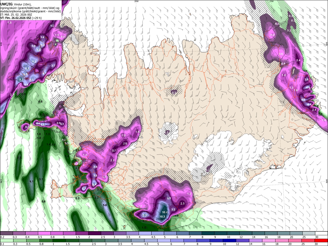Click the dark teal 8–9 swatch in top legend row
This screenshot has width=328, height=246.
pos(208,233)
